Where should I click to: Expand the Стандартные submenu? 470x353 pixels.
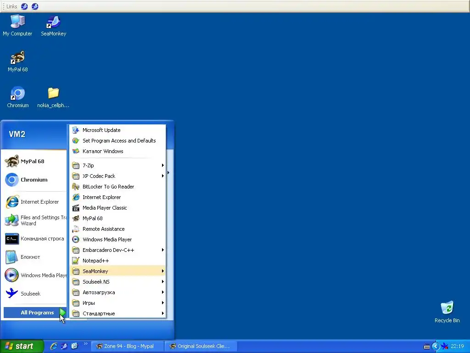tap(118, 313)
